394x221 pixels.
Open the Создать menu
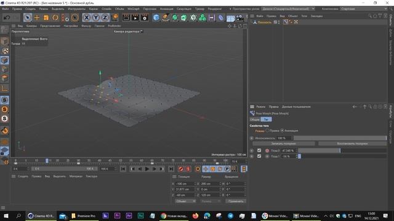pos(30,9)
